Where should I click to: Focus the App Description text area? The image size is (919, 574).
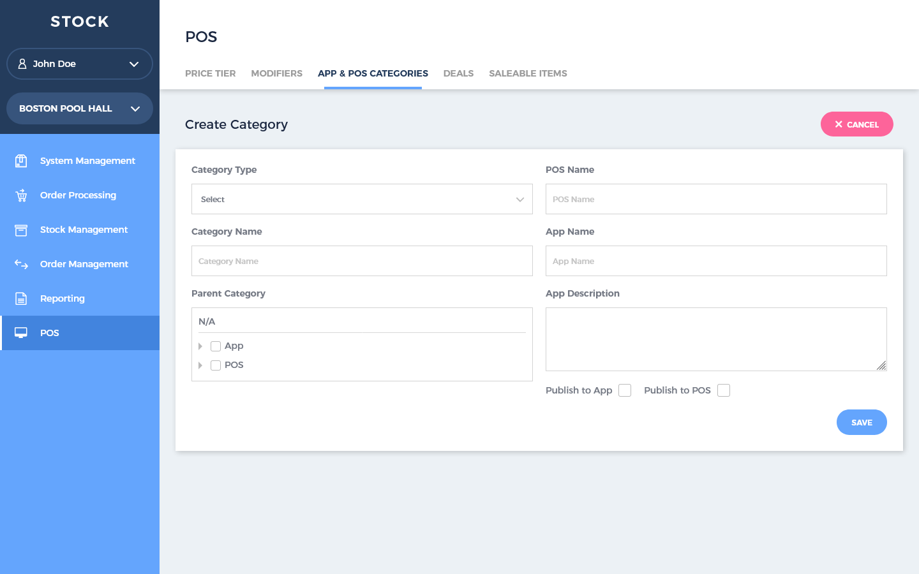click(715, 339)
